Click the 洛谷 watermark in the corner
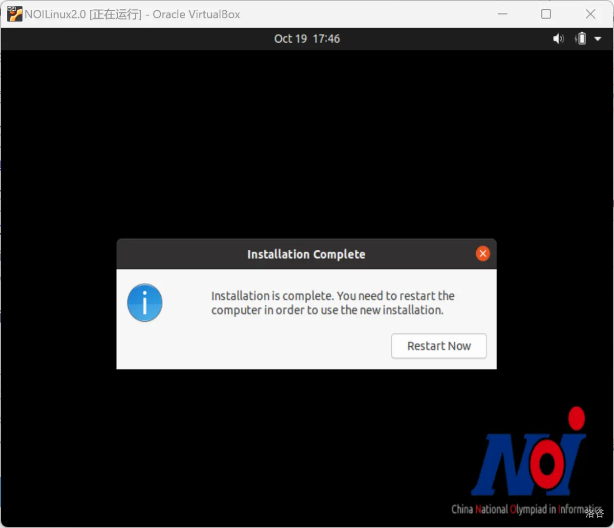The image size is (614, 528). pos(594,513)
